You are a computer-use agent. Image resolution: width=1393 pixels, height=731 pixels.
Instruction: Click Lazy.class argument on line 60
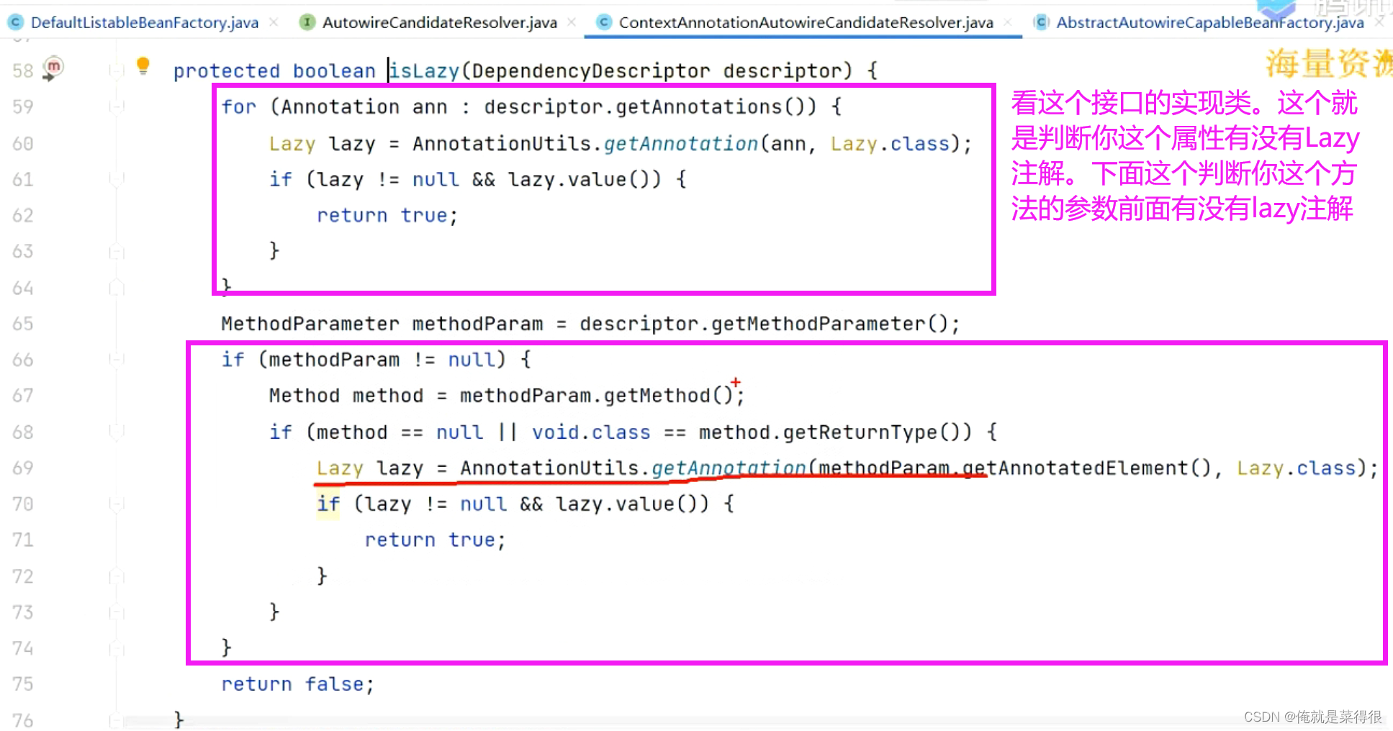pos(890,143)
